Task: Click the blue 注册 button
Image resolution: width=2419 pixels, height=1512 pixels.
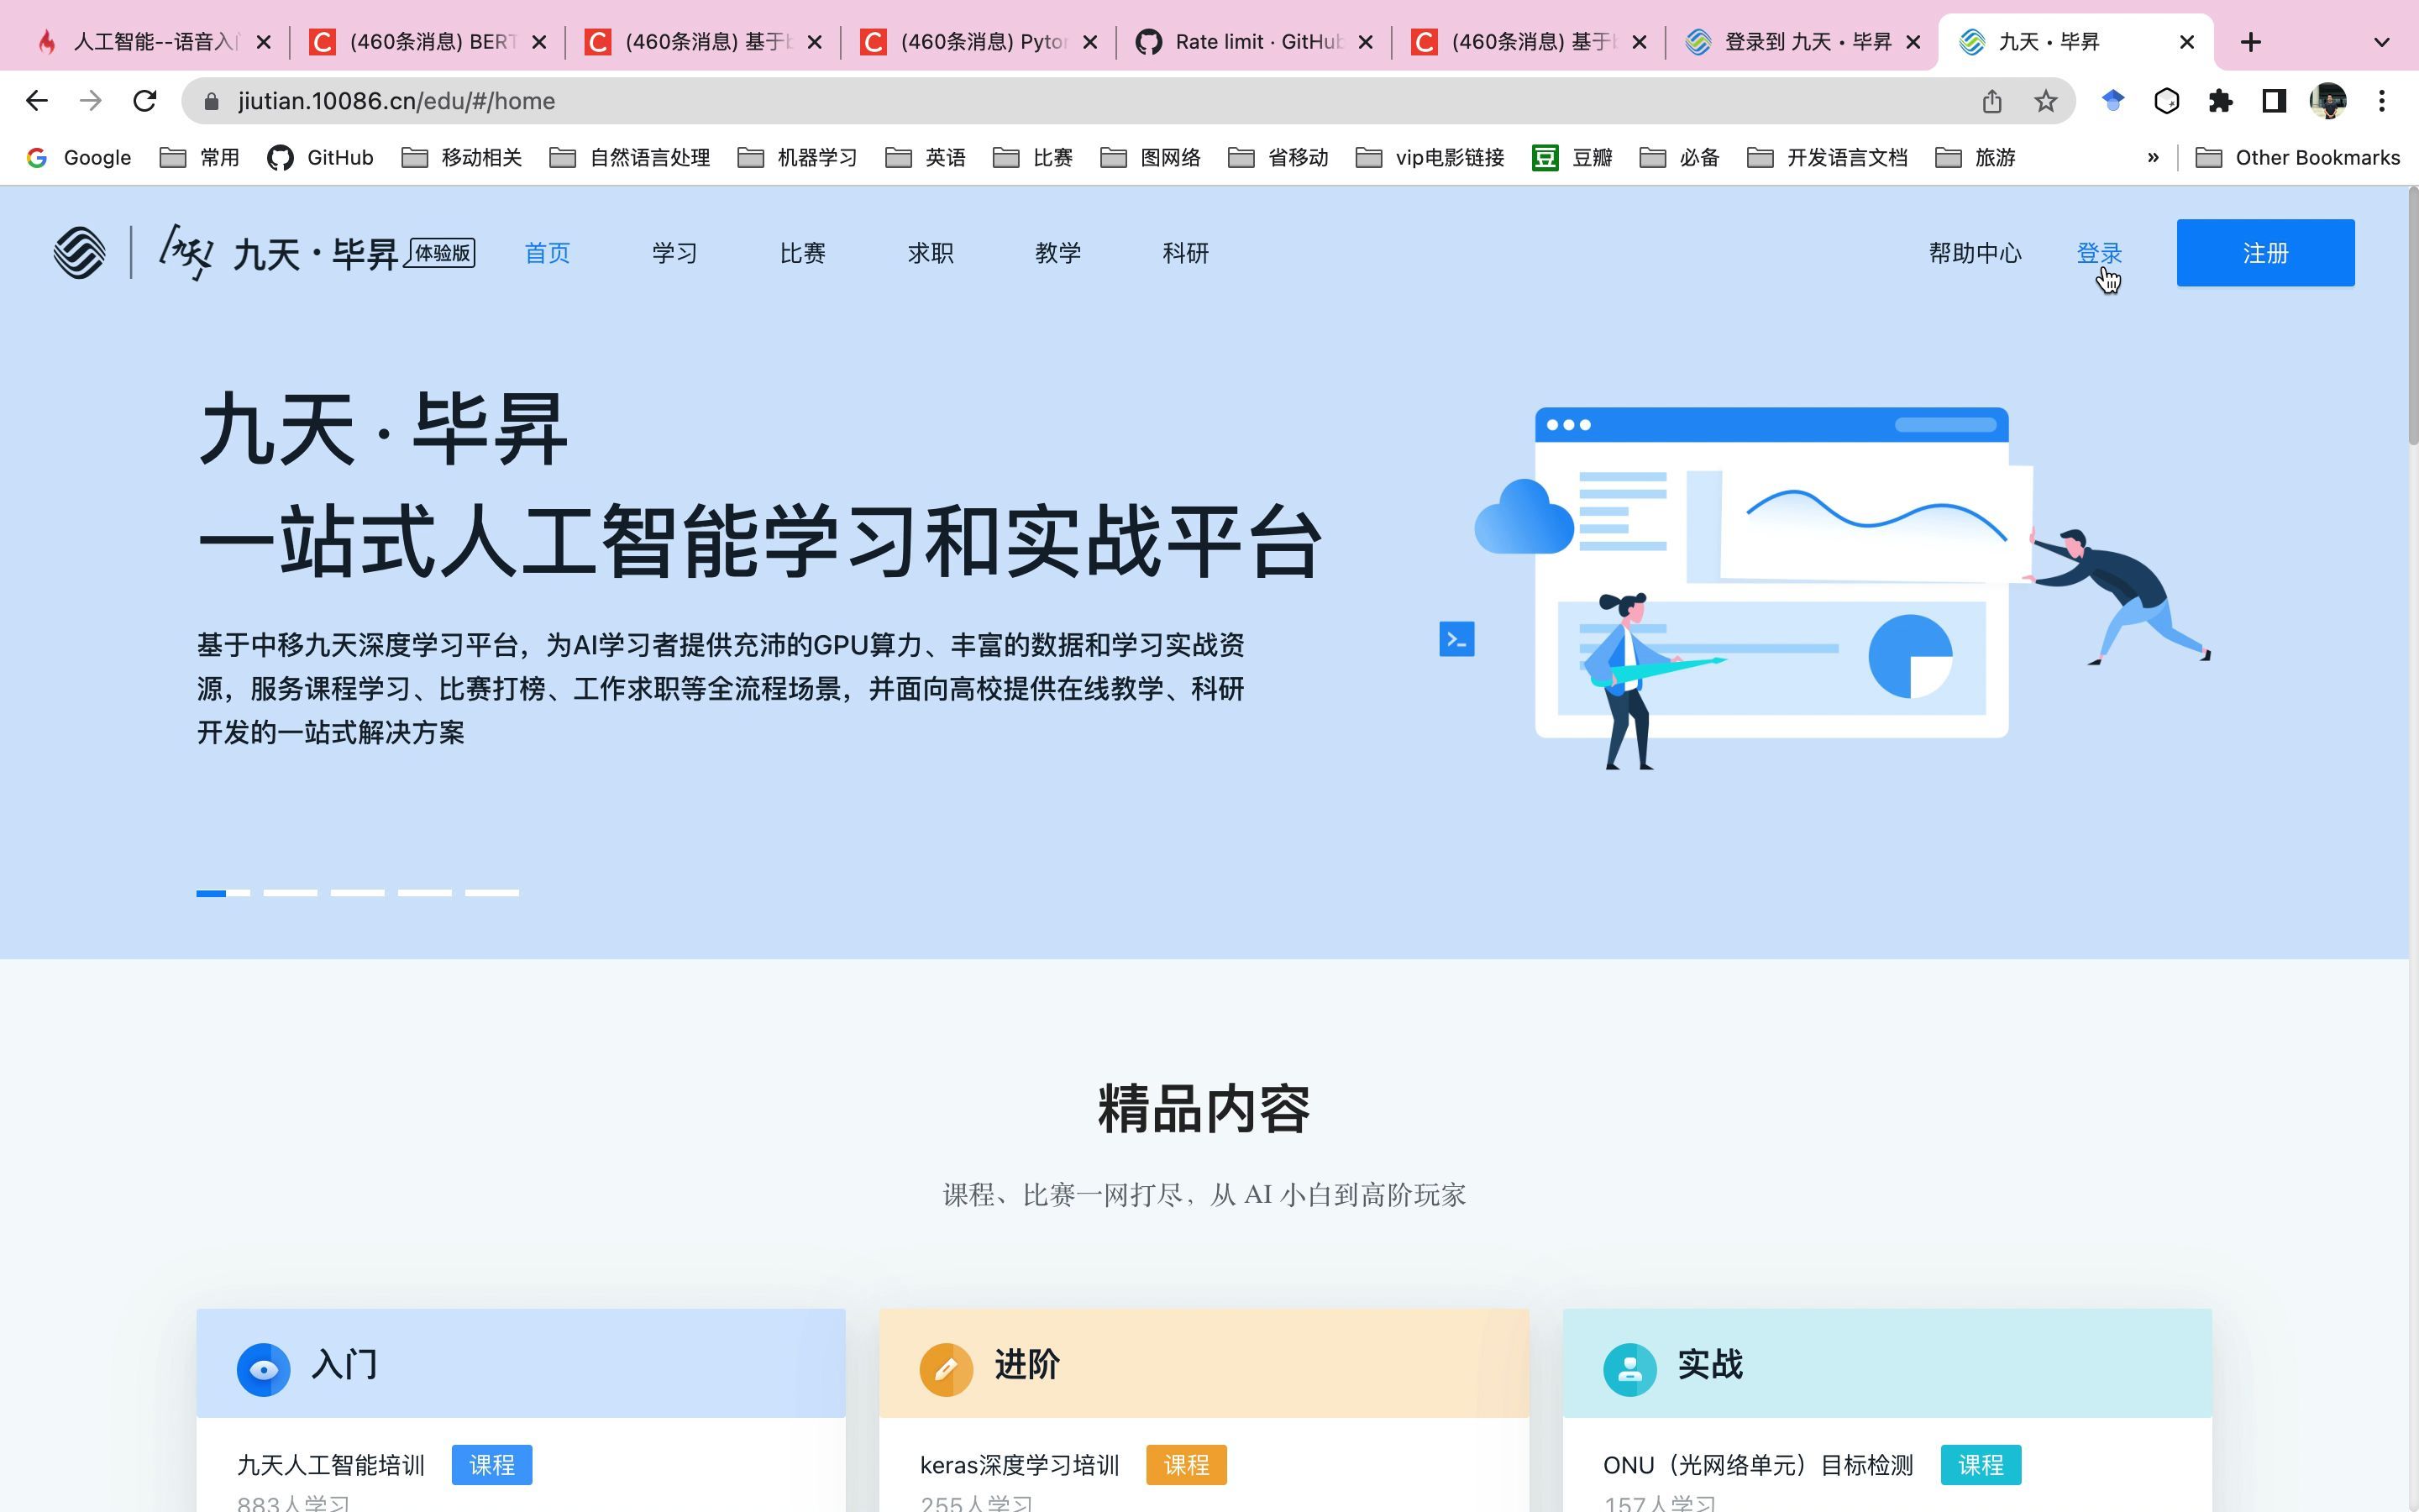Action: coord(2265,253)
